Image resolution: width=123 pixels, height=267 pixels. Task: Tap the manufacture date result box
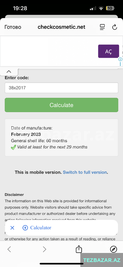(x=61, y=137)
